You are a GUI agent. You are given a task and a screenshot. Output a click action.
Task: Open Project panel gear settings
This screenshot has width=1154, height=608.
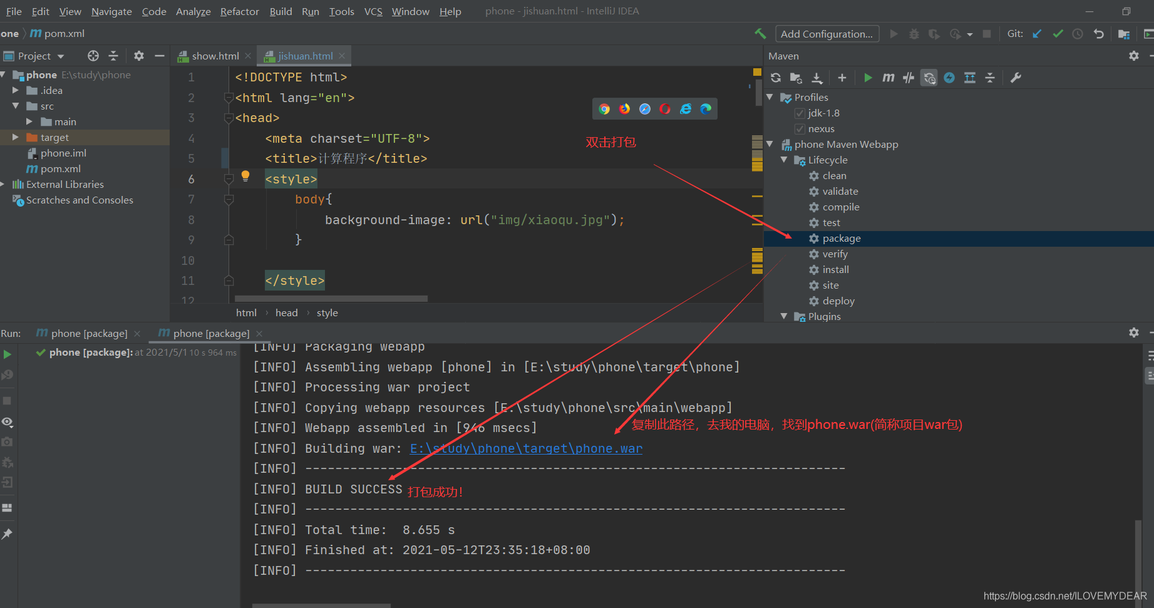tap(139, 56)
